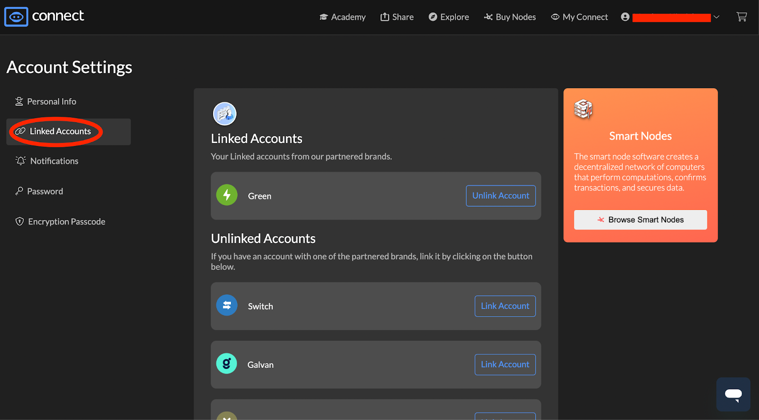Click the 'Green' account name
Screen dimensions: 759x420
(259, 196)
